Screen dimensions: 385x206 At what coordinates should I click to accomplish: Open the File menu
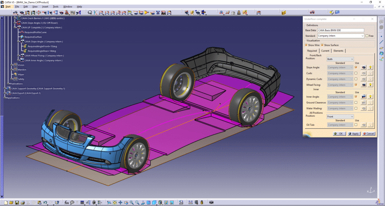17,7
